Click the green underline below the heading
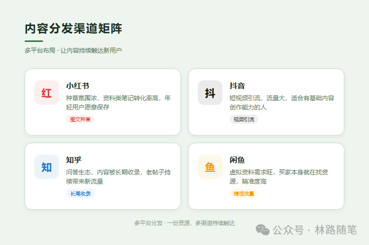Screen dimensions: 369x245 (34, 41)
